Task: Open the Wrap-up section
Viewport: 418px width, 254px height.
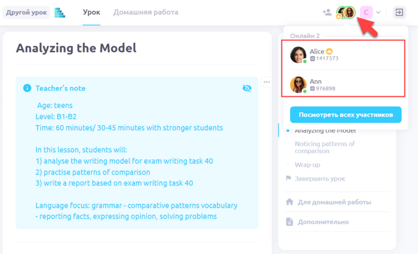Action: [x=307, y=165]
